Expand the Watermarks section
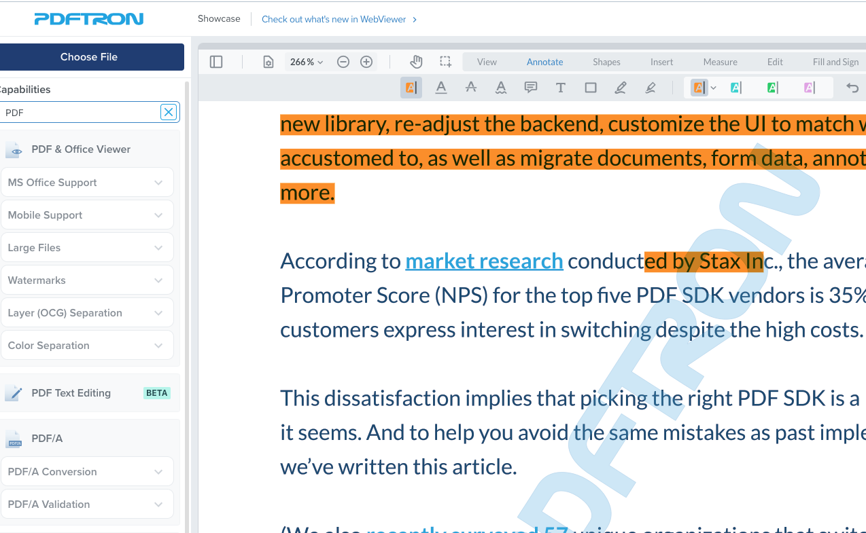This screenshot has height=533, width=866. coord(87,280)
